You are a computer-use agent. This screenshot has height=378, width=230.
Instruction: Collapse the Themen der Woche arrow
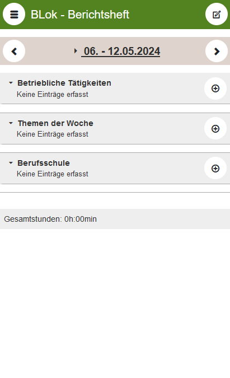(x=11, y=123)
